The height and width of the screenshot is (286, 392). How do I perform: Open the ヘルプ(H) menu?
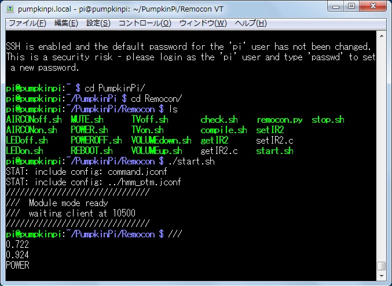click(251, 23)
